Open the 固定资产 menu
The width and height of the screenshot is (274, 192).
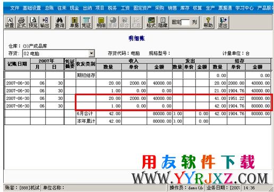tap(142, 8)
